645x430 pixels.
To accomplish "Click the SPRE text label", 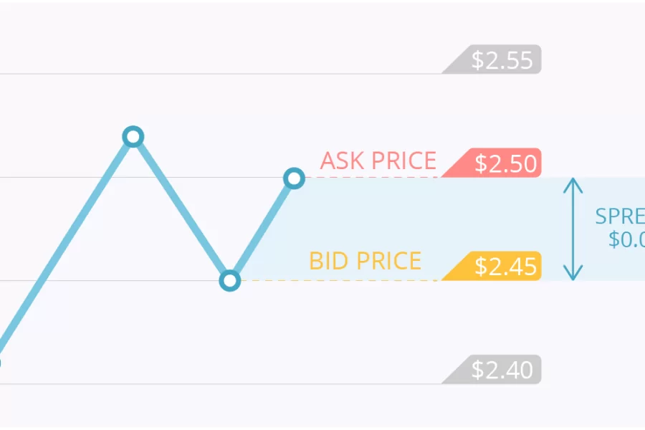I will point(620,216).
